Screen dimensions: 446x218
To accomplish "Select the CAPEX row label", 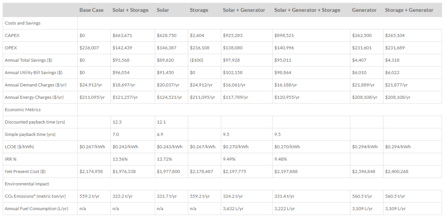I will click(12, 36).
